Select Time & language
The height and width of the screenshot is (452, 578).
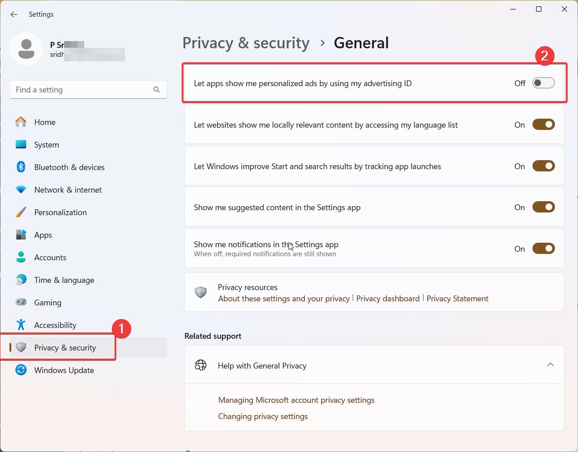(88, 280)
